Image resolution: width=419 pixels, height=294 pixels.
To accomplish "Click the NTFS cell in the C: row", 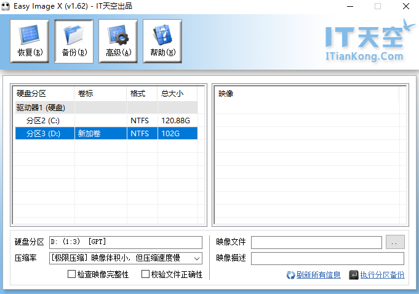I will (142, 120).
